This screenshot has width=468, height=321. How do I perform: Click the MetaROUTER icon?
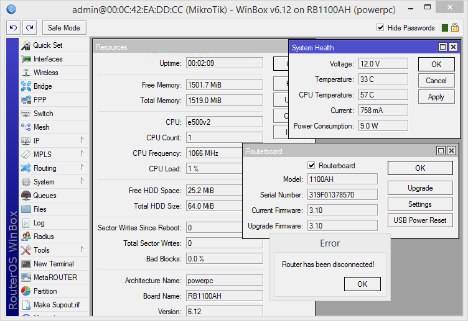[26, 278]
